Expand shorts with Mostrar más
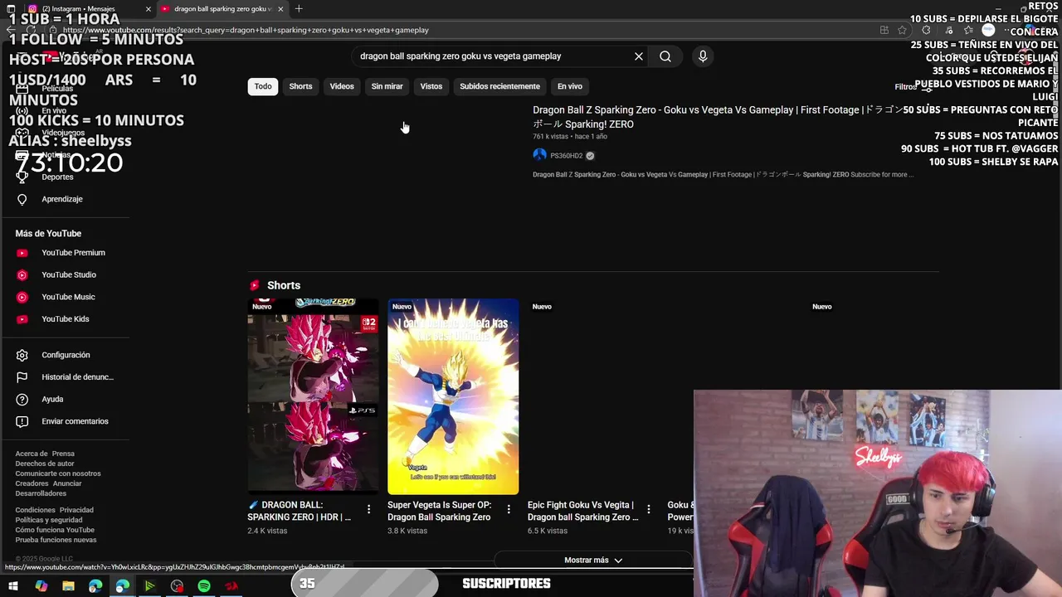The image size is (1062, 597). point(593,561)
